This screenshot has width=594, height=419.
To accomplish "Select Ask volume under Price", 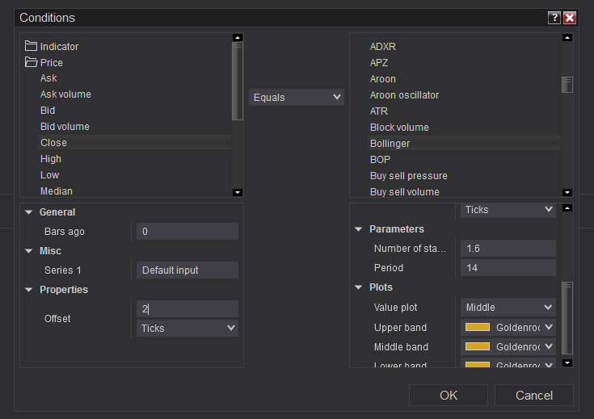I will [65, 94].
